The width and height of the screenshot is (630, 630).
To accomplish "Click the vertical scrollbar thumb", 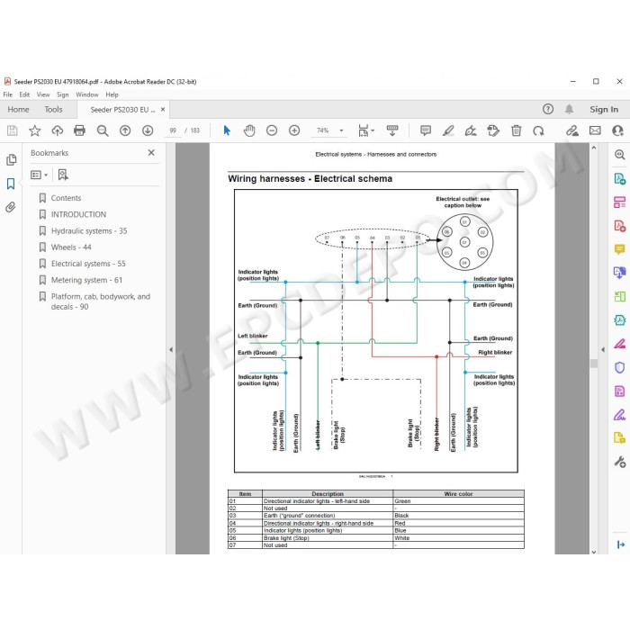I will pyautogui.click(x=594, y=364).
